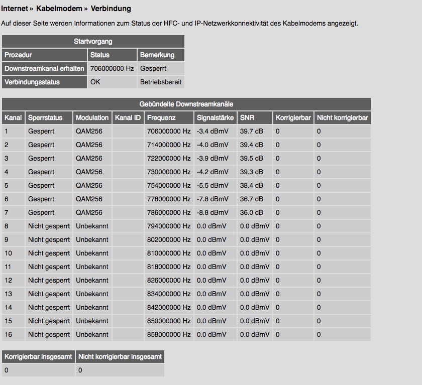The width and height of the screenshot is (422, 385).
Task: Select the -8.8 dBmV signal strength value
Action: (213, 212)
